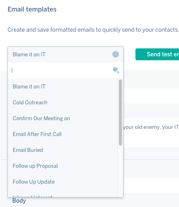Select Confirm Our Meeting on template
This screenshot has height=207, width=179.
coord(63,119)
